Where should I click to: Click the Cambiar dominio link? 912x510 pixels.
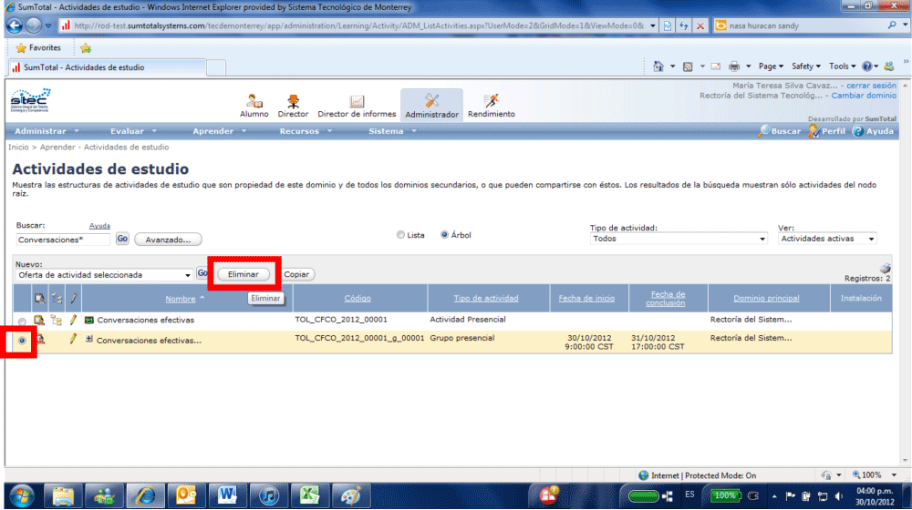pyautogui.click(x=864, y=96)
